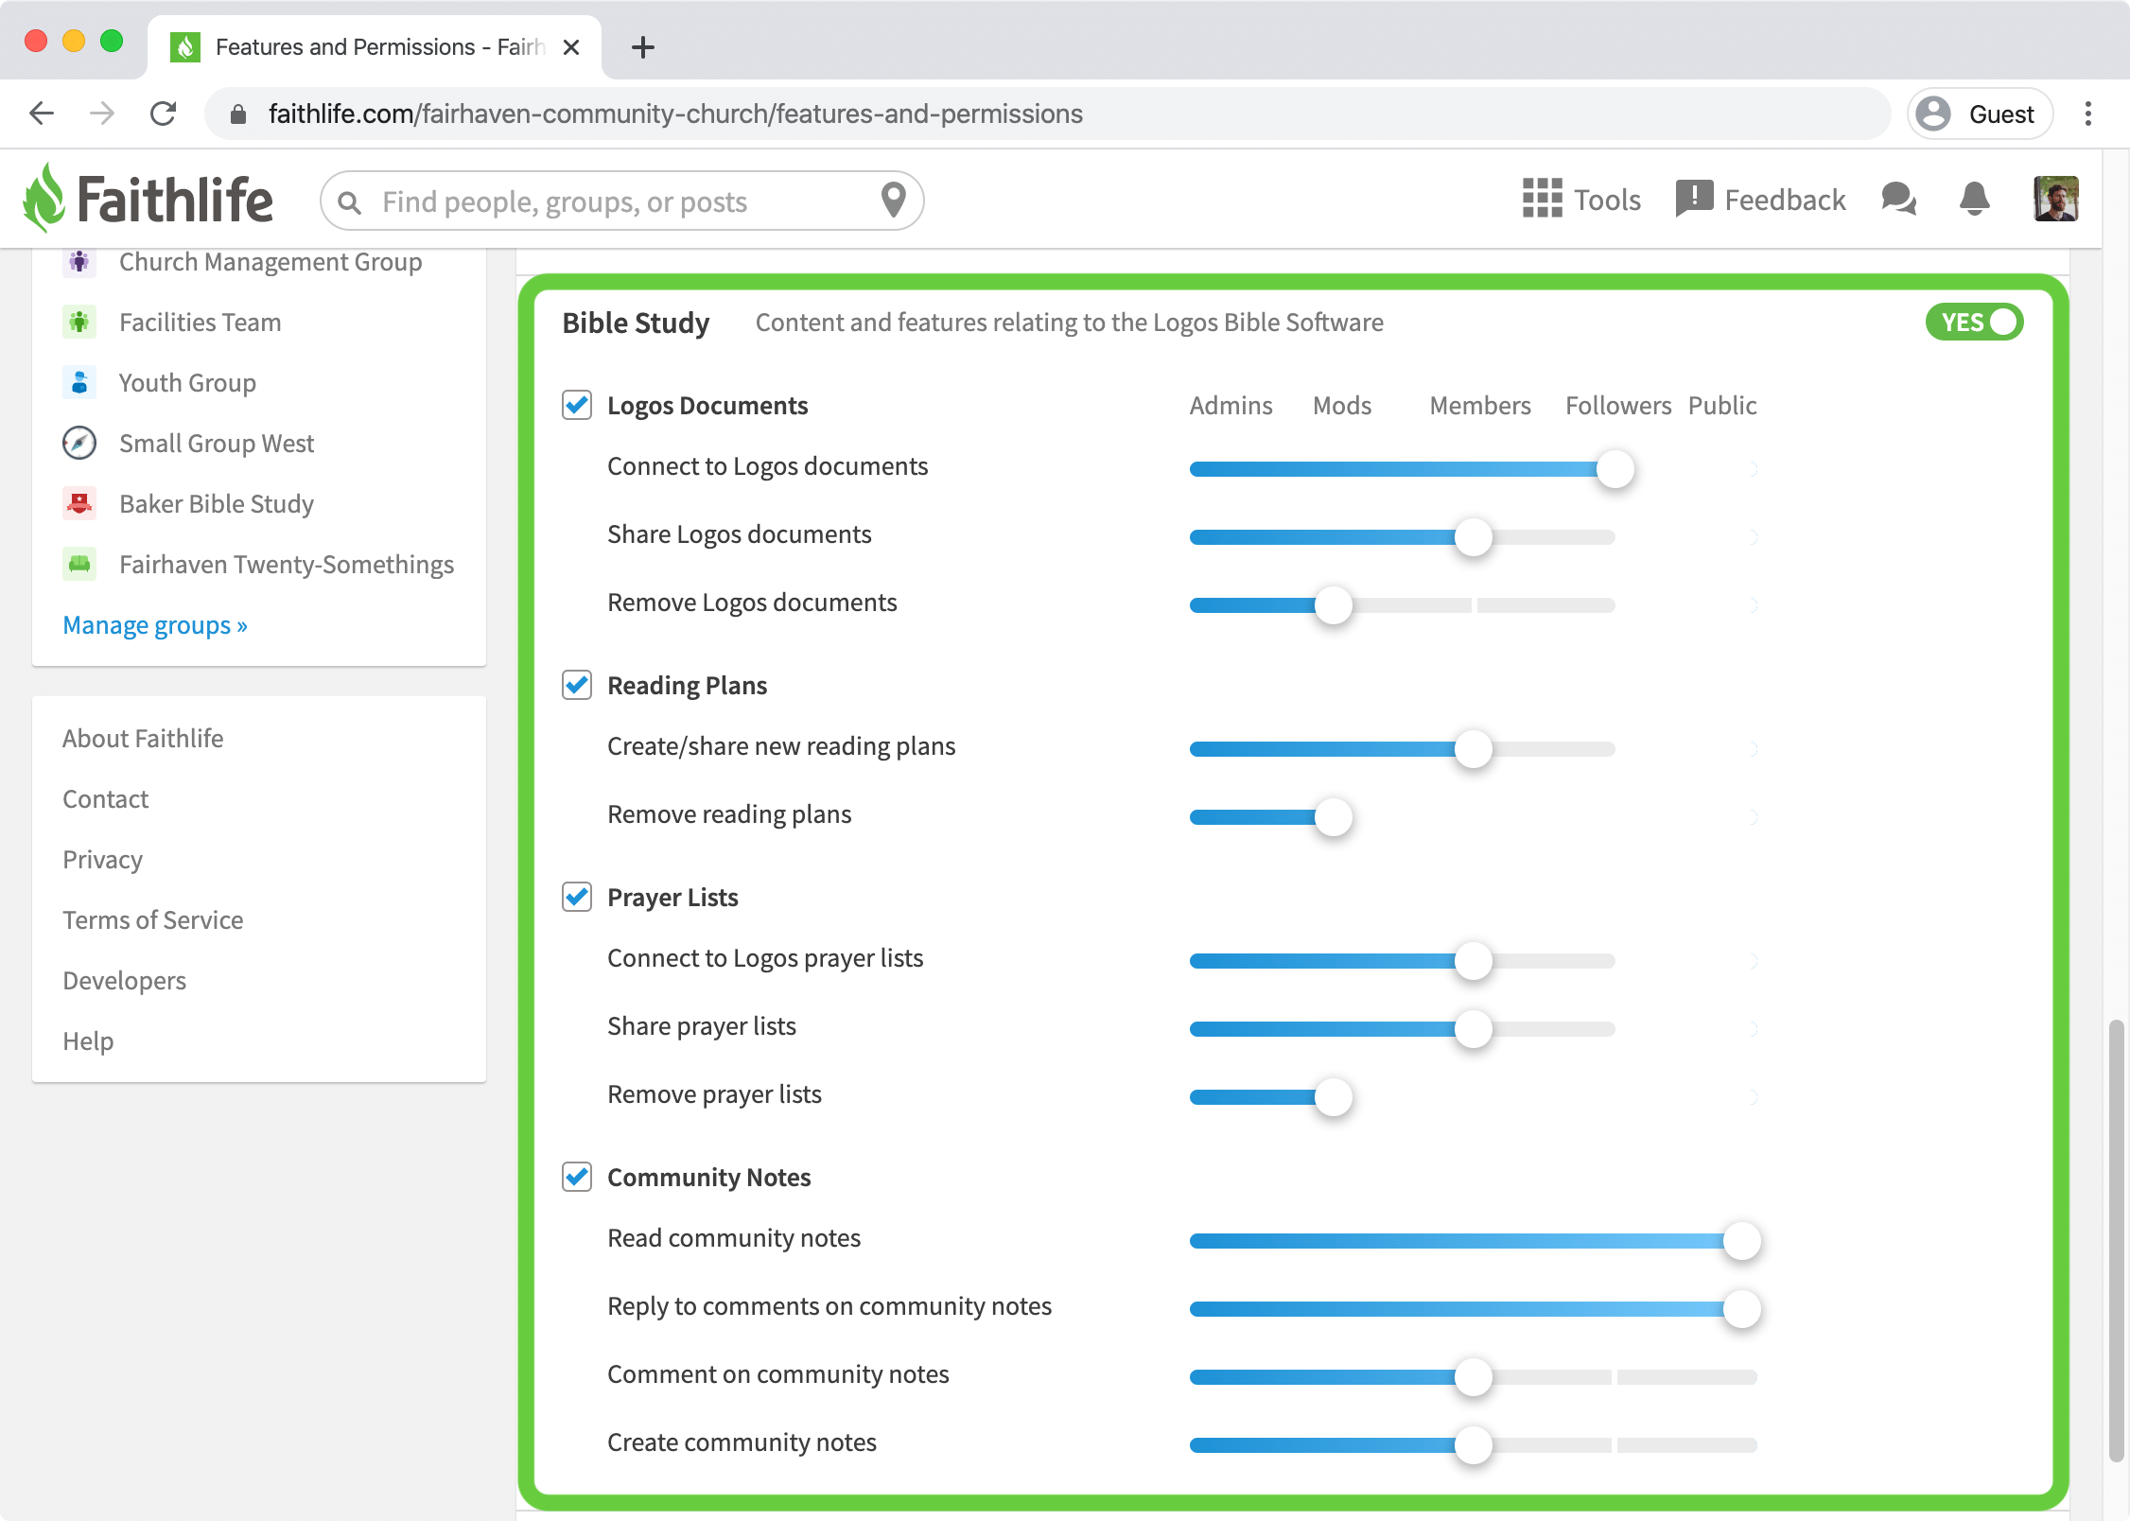Click the Connect to Logos documents slider handle
Screen dimensions: 2130x1521
(1615, 469)
